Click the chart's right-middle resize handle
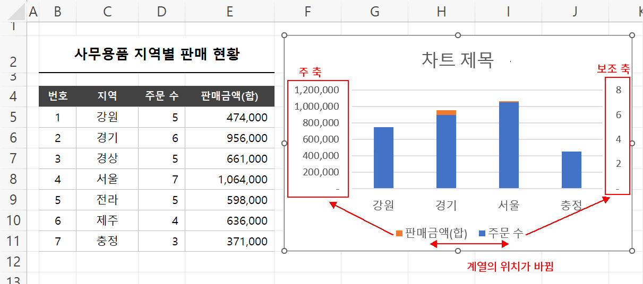Screen dimensions: 643x284 click(x=632, y=143)
